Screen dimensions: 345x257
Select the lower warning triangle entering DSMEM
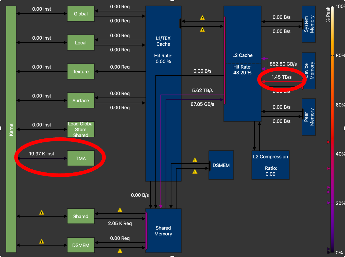pyautogui.click(x=195, y=171)
